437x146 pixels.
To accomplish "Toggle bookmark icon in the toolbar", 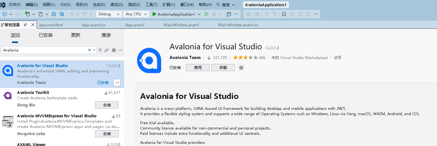I will click(284, 14).
